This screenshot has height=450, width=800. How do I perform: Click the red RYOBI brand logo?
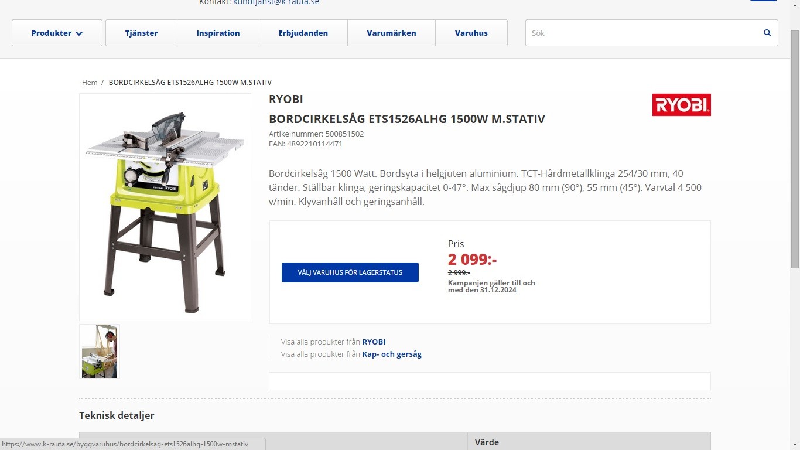tap(681, 105)
